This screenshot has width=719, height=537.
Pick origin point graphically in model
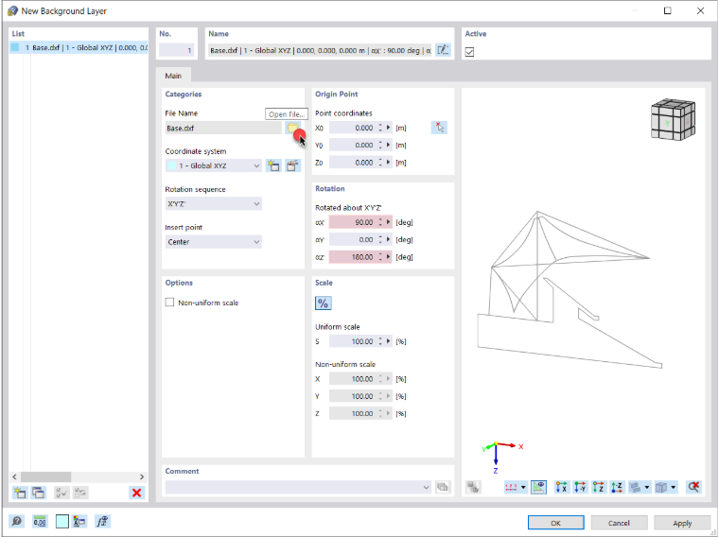439,128
